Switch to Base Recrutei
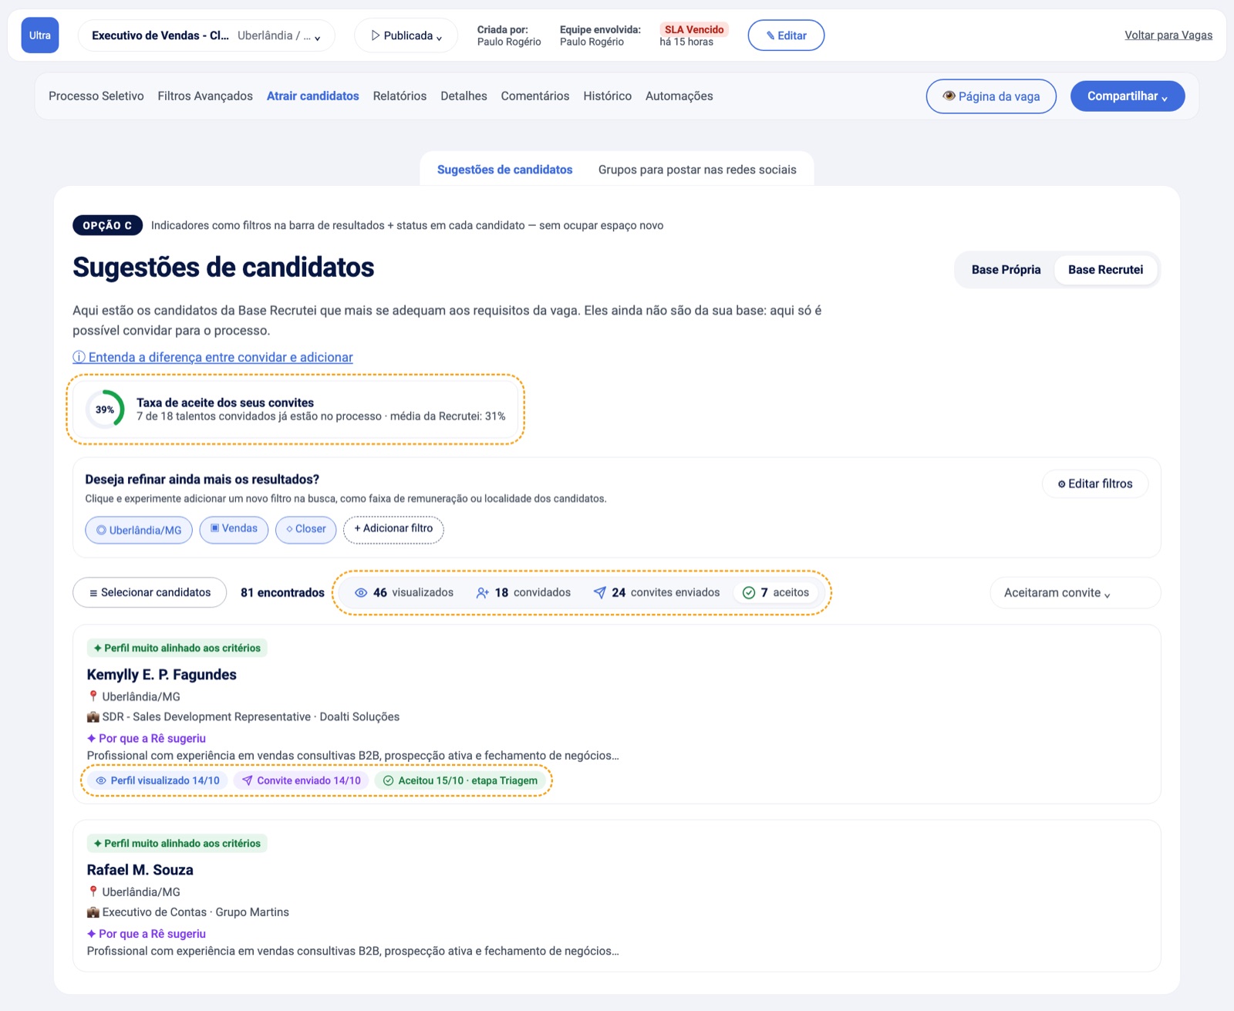1234x1011 pixels. point(1105,270)
